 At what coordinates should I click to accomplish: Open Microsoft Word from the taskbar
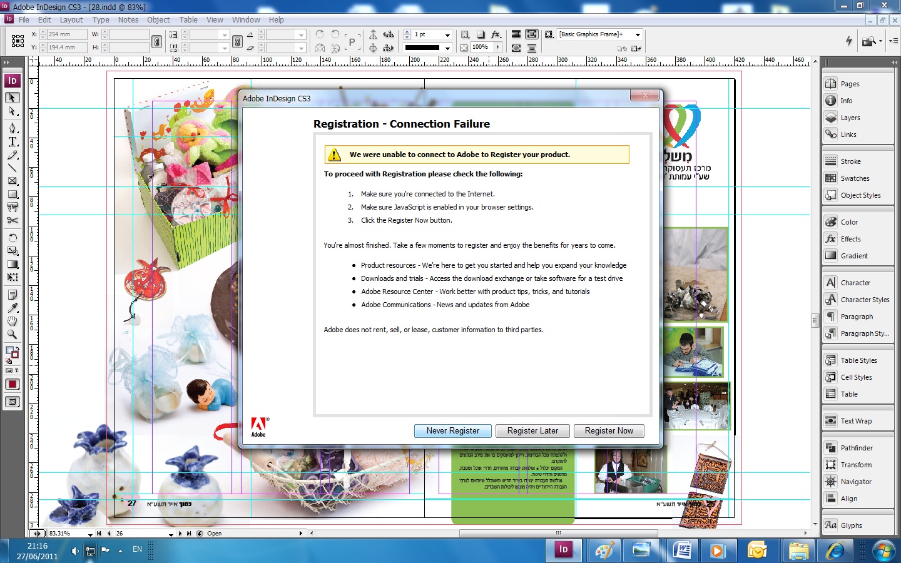(x=681, y=550)
